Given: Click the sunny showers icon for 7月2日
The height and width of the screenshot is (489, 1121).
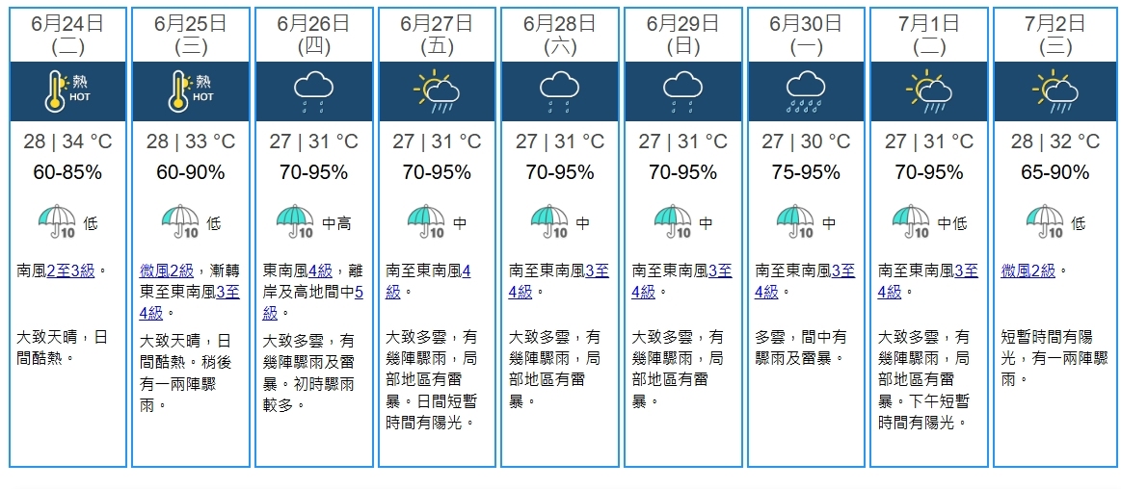Looking at the screenshot, I should (1055, 91).
